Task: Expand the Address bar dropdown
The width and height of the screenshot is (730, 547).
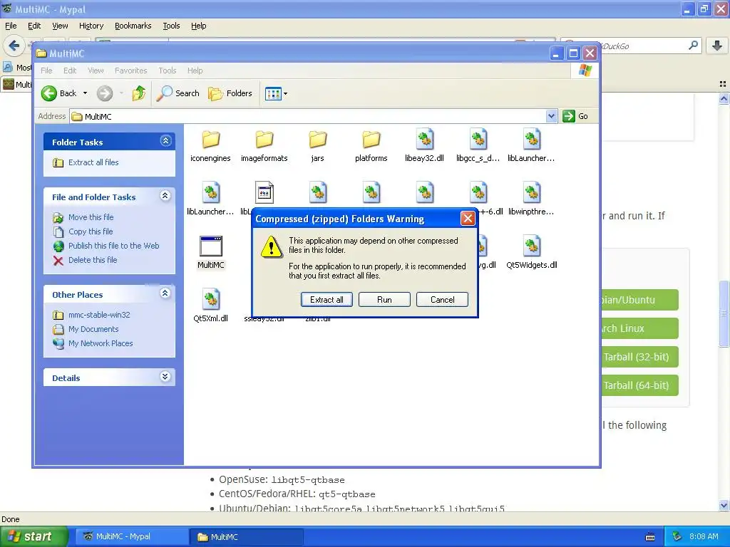Action: point(551,116)
